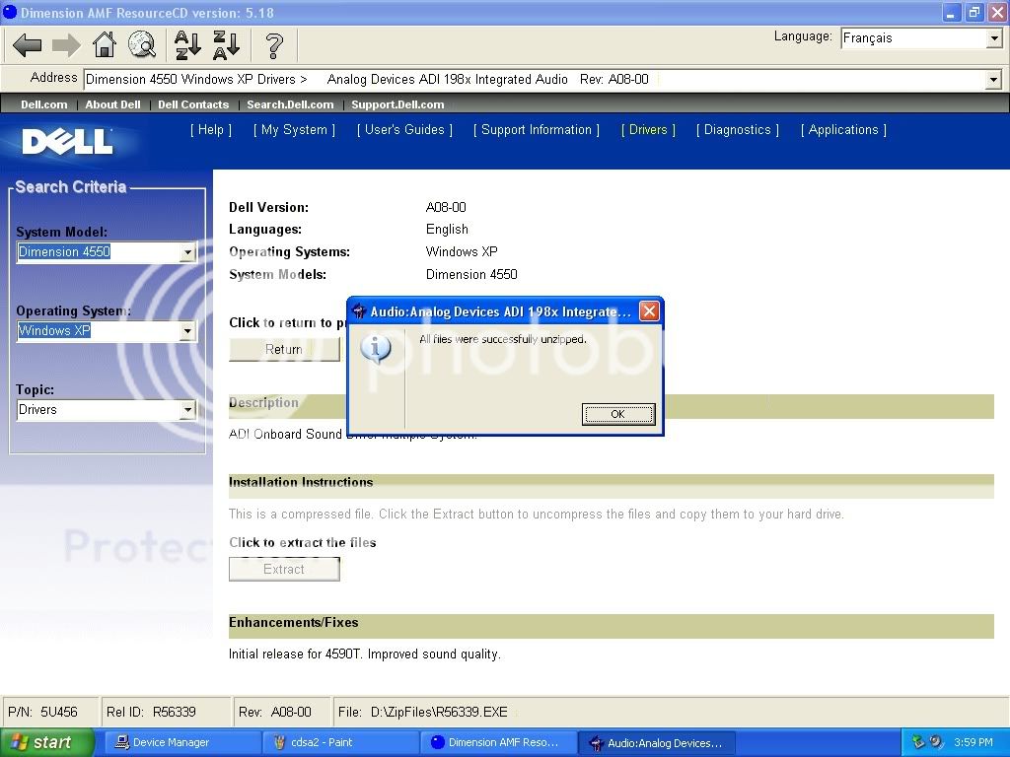Expand the Language dropdown
The image size is (1010, 757).
point(993,38)
